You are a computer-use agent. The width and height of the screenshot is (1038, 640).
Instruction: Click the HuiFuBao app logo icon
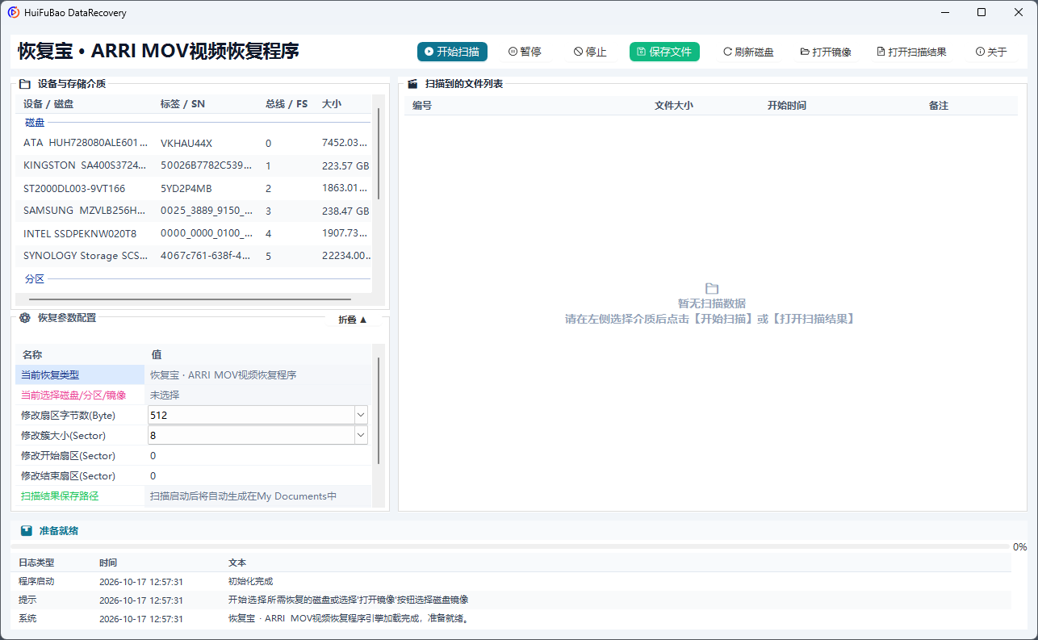(x=14, y=13)
